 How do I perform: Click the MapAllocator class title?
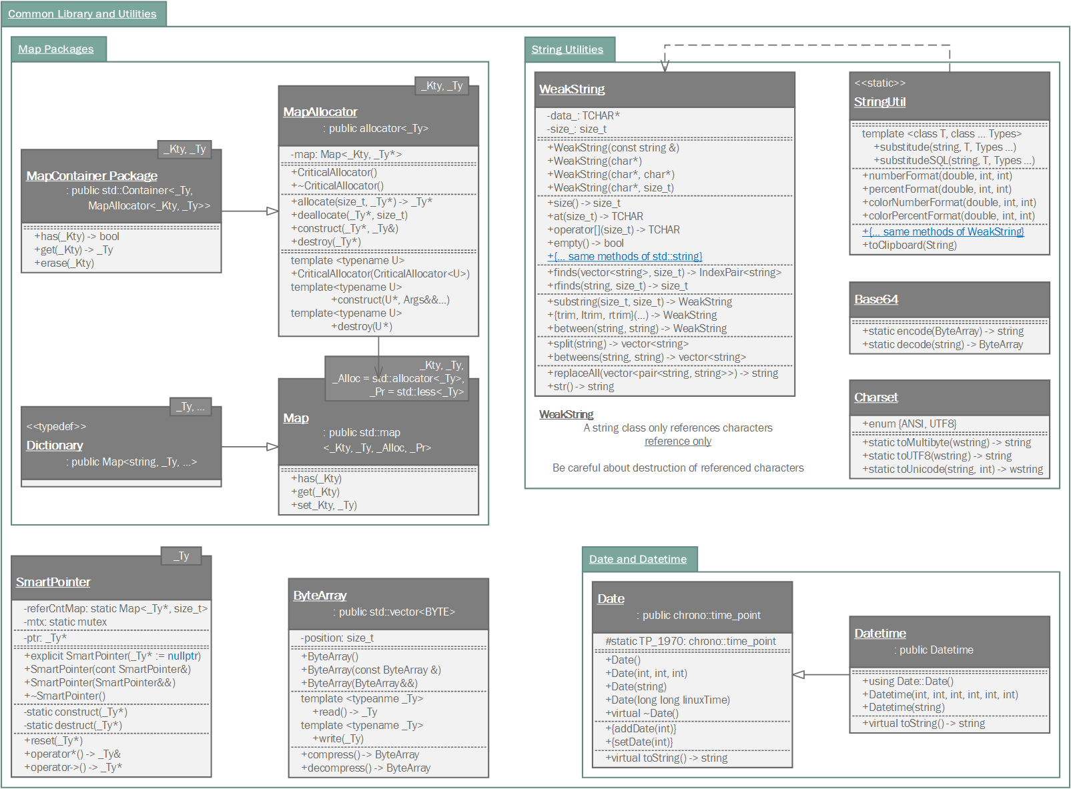[320, 112]
